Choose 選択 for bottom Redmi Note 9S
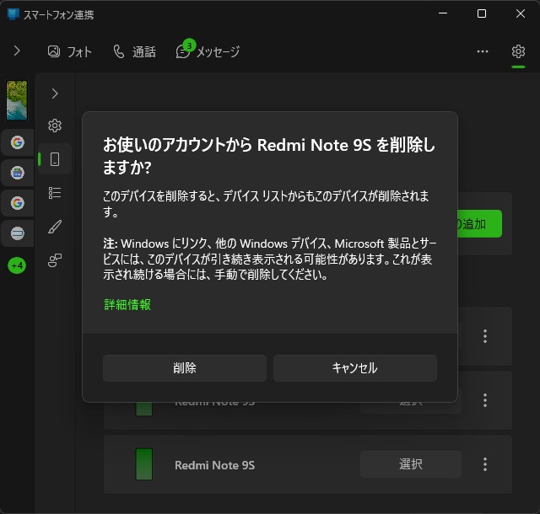Screen dimensions: 540x514 click(411, 464)
